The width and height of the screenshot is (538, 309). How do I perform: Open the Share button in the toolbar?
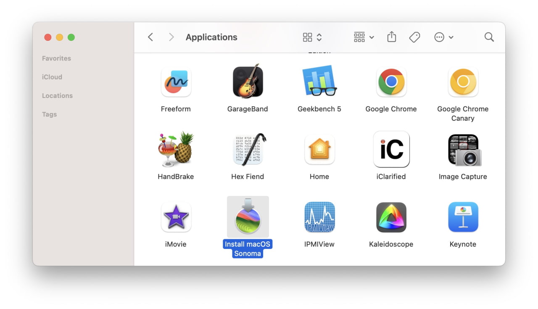[x=391, y=37]
